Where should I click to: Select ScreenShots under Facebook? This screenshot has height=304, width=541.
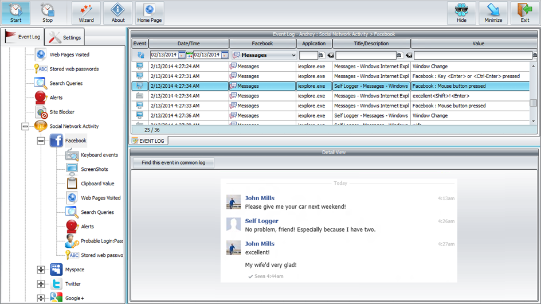click(x=94, y=169)
